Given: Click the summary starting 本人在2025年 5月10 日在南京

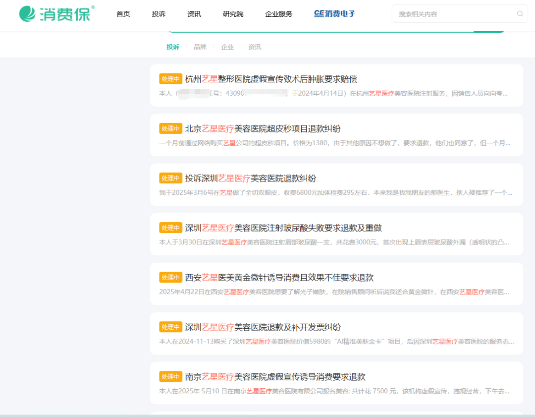Looking at the screenshot, I should (x=334, y=391).
